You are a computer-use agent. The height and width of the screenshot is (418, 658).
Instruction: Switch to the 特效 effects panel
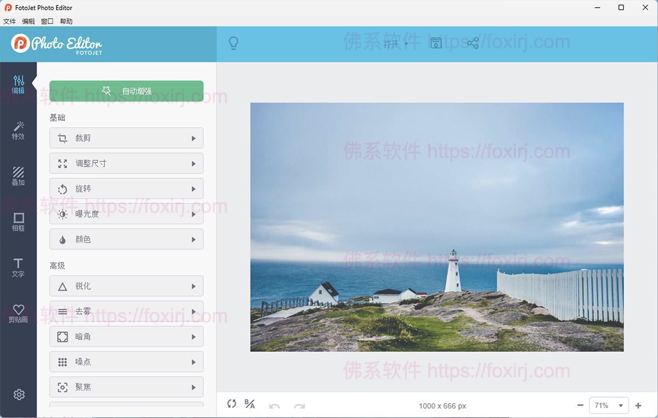coord(19,130)
